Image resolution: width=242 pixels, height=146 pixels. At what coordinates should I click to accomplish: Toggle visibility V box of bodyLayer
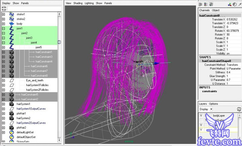click(x=201, y=116)
